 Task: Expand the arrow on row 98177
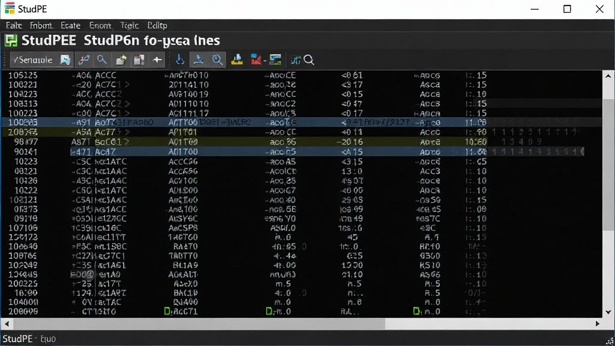pyautogui.click(x=126, y=142)
